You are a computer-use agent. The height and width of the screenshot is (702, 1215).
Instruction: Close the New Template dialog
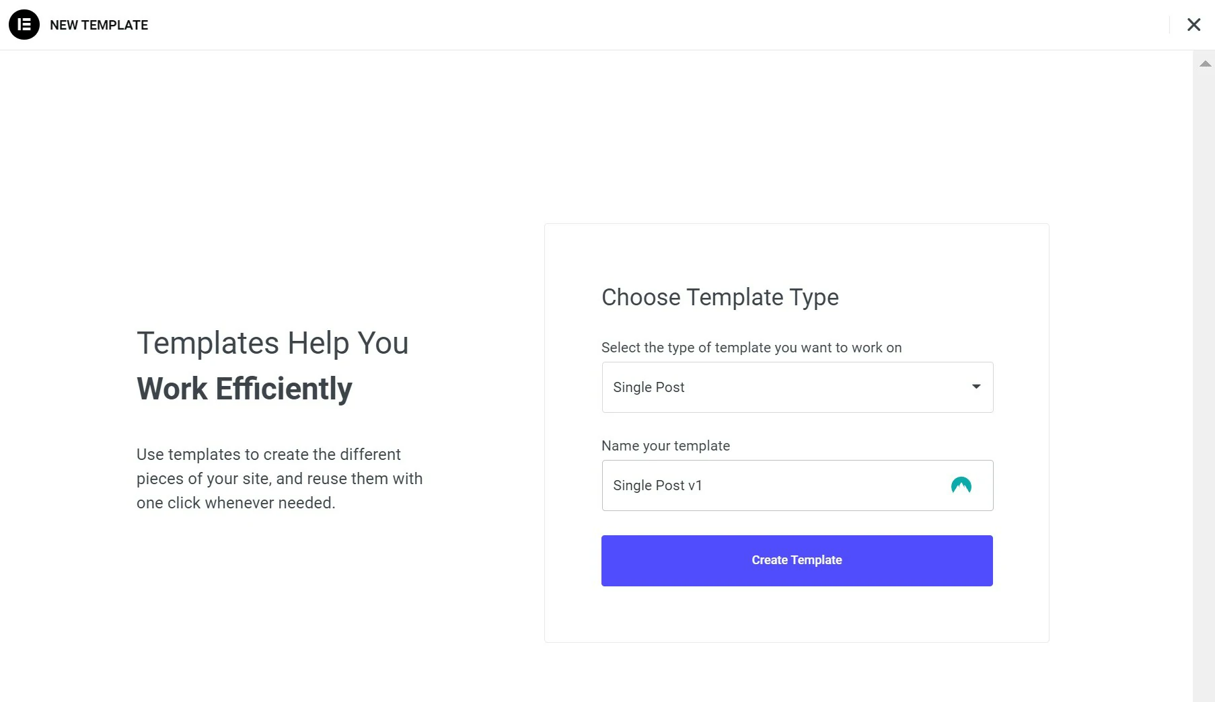tap(1193, 25)
